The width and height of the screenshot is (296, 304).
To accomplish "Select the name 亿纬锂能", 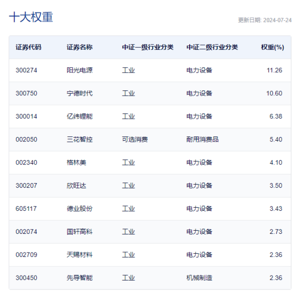I will tap(80, 116).
